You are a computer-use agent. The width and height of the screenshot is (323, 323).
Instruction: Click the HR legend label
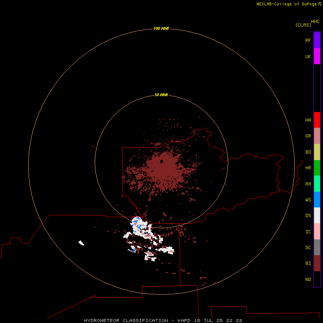[x=308, y=168]
